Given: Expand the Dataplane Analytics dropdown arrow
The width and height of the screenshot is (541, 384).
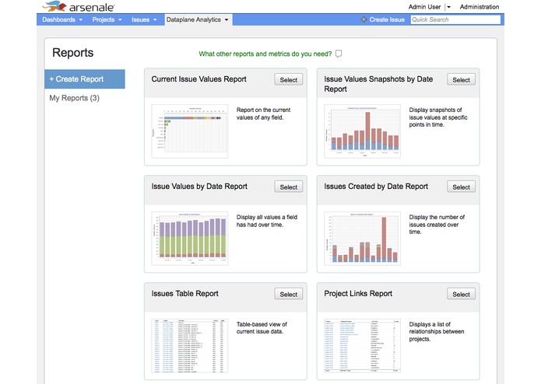Looking at the screenshot, I should (227, 20).
